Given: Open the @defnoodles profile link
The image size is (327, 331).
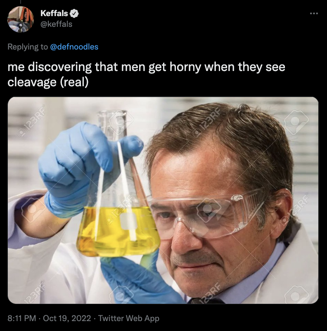Looking at the screenshot, I should [x=74, y=47].
